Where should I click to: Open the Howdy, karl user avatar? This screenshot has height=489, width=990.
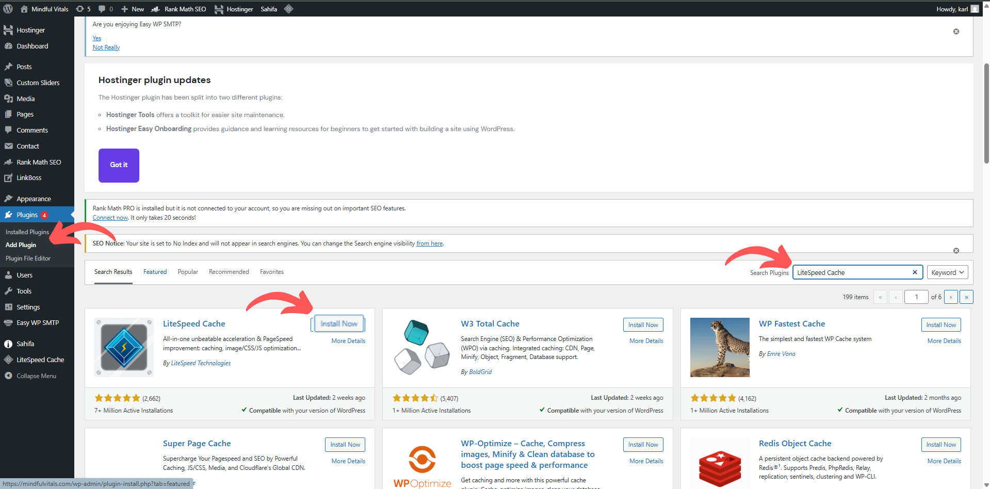[x=975, y=9]
